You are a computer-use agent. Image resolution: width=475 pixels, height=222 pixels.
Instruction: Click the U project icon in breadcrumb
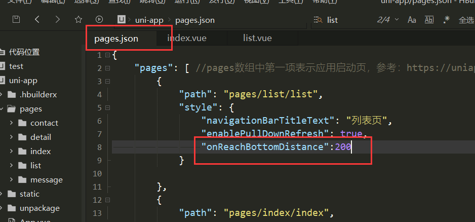coord(122,20)
